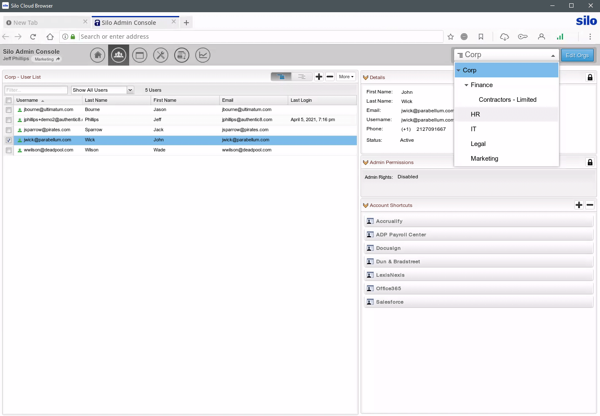The image size is (600, 416).
Task: Open the Home section in Admin Console
Action: (98, 55)
